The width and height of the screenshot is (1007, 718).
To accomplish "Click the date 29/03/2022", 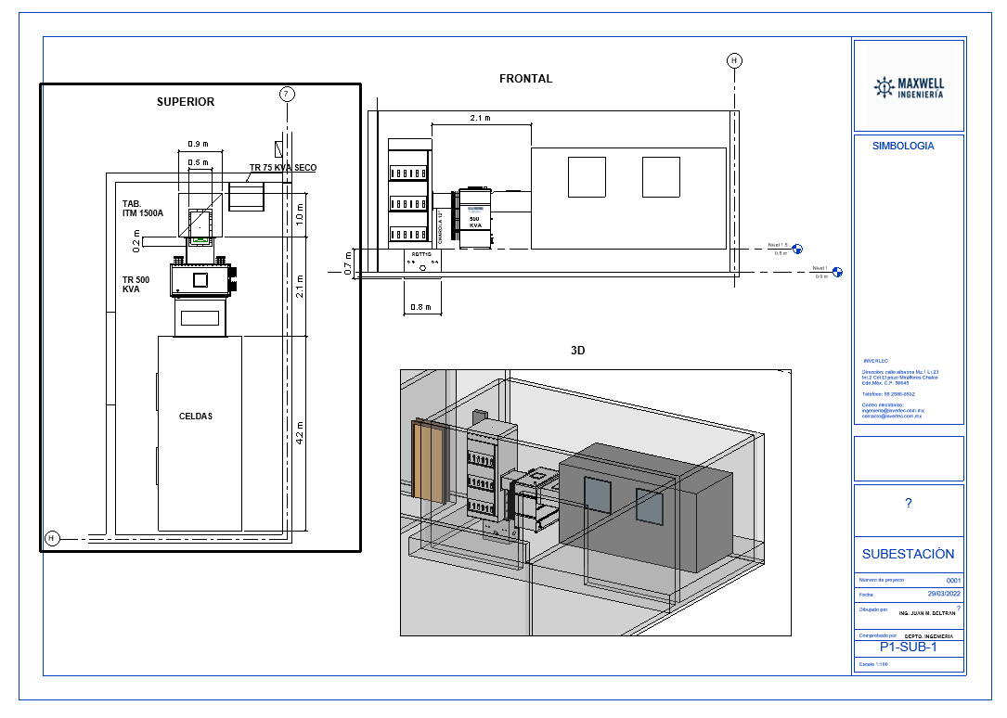I will (944, 595).
